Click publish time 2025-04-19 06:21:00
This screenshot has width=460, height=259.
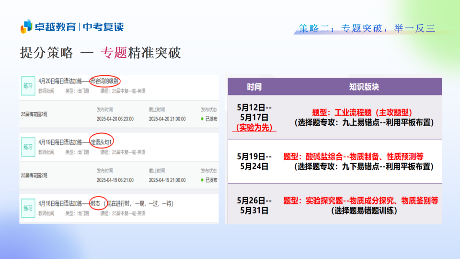coord(115,180)
